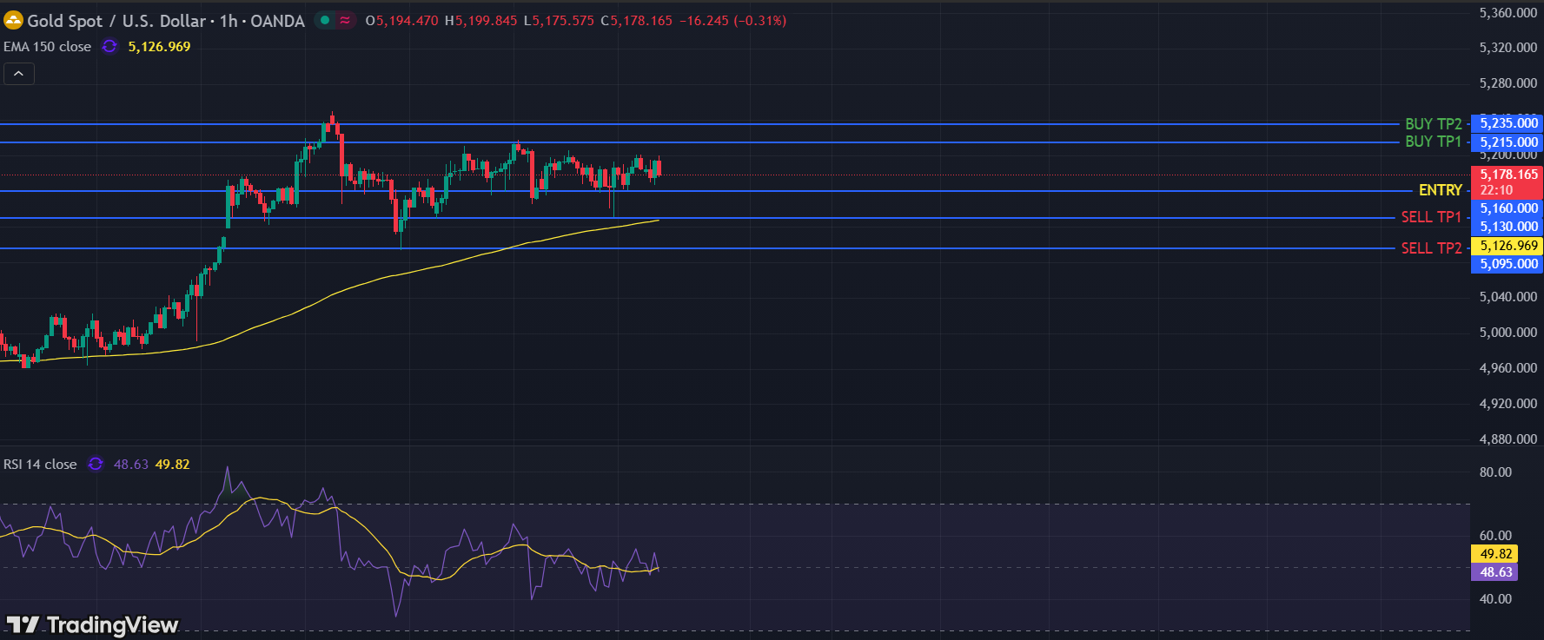The image size is (1544, 640).
Task: Click the blue 5,235.000 price axis tag
Action: tap(1508, 123)
